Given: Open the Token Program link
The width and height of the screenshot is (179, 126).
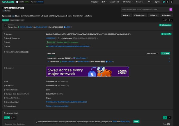Looking at the screenshot, I should click(x=81, y=58).
